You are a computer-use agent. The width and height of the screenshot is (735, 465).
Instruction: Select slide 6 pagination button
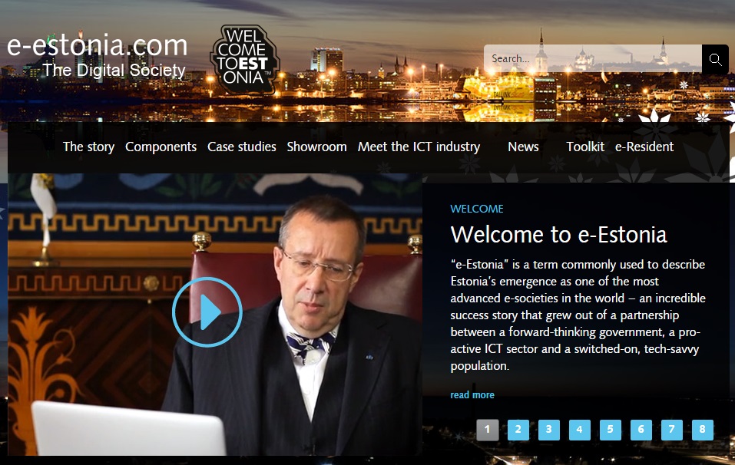641,430
